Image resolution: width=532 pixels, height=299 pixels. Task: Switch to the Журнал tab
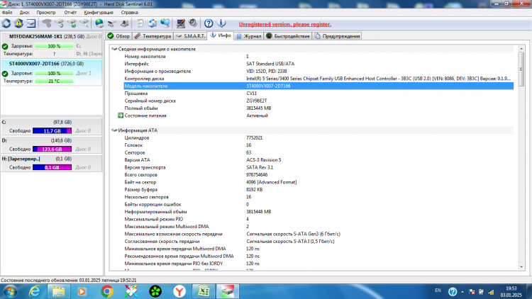tap(248, 36)
